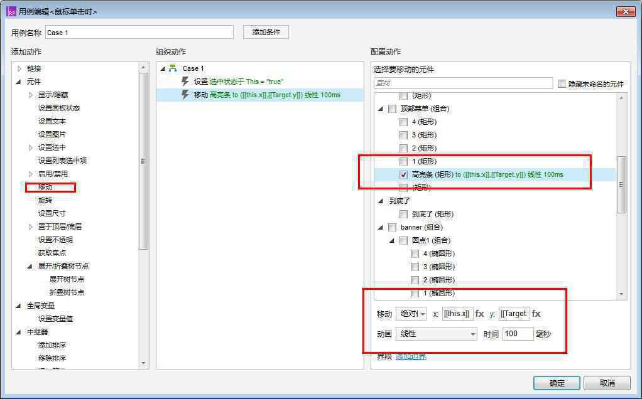This screenshot has width=642, height=399.
Task: Click the x coordinate input field
Action: [x=458, y=314]
